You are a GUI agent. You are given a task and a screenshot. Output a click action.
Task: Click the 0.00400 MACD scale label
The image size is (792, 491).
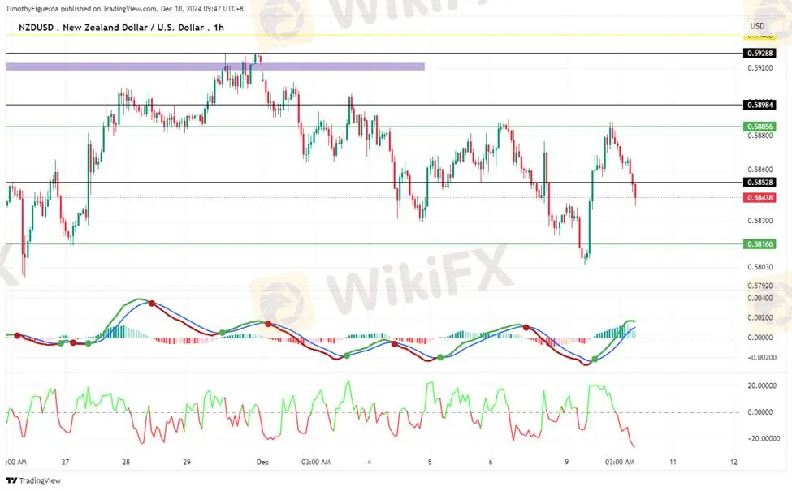(x=760, y=299)
